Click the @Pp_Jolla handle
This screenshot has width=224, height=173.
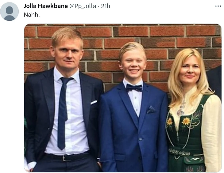tap(83, 6)
